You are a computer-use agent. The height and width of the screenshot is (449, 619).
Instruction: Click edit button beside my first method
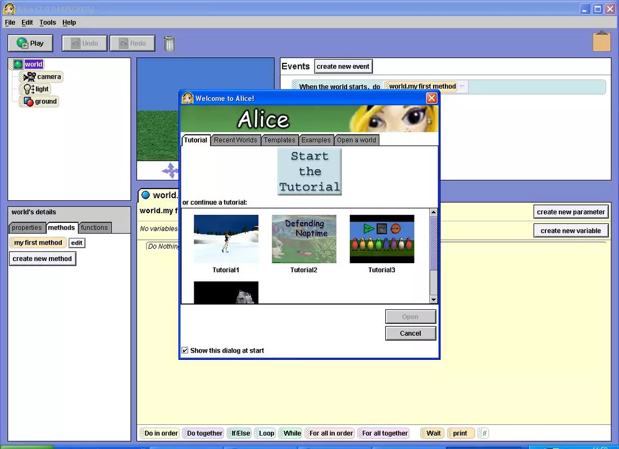(76, 243)
